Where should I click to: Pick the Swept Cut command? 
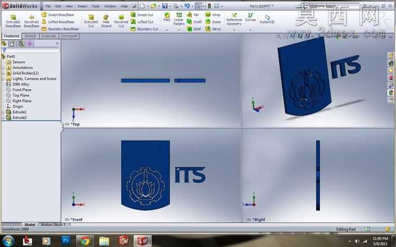tap(142, 15)
